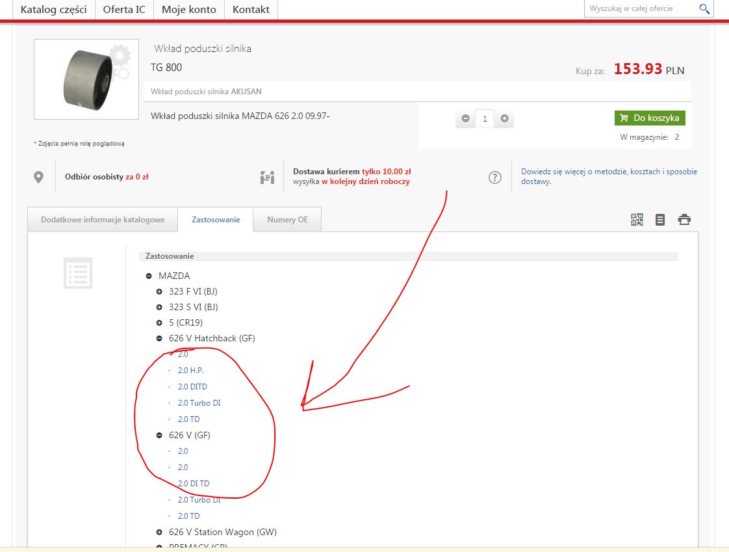Image resolution: width=729 pixels, height=552 pixels.
Task: Expand 626 V Station Wagon (GW) node
Action: (159, 532)
